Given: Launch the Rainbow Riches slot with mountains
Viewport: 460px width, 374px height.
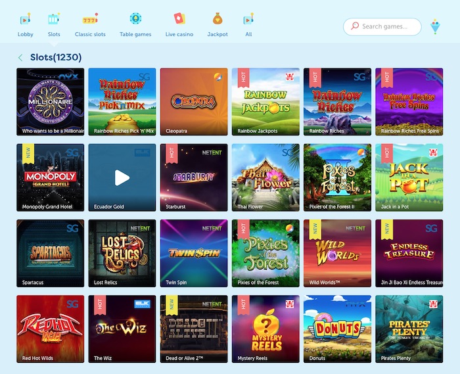Looking at the screenshot, I should click(x=337, y=102).
